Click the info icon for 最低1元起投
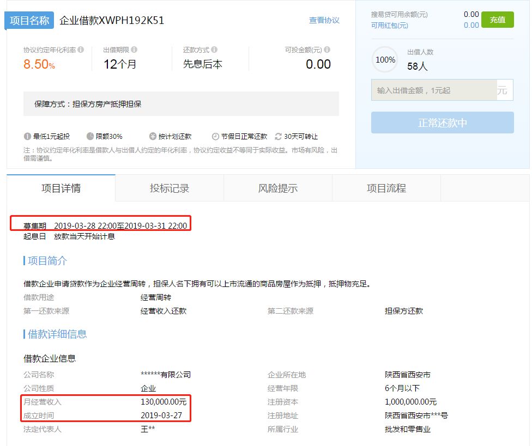Screen dimensions: 532x446 tap(27, 136)
